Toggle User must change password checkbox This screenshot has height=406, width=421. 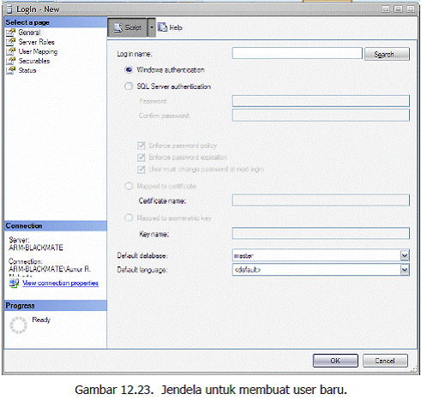141,170
